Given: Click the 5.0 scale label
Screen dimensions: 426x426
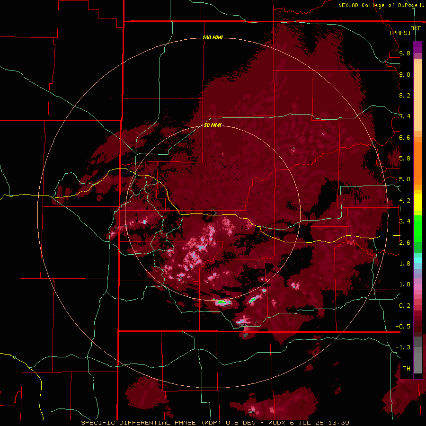Looking at the screenshot, I should pos(405,179).
